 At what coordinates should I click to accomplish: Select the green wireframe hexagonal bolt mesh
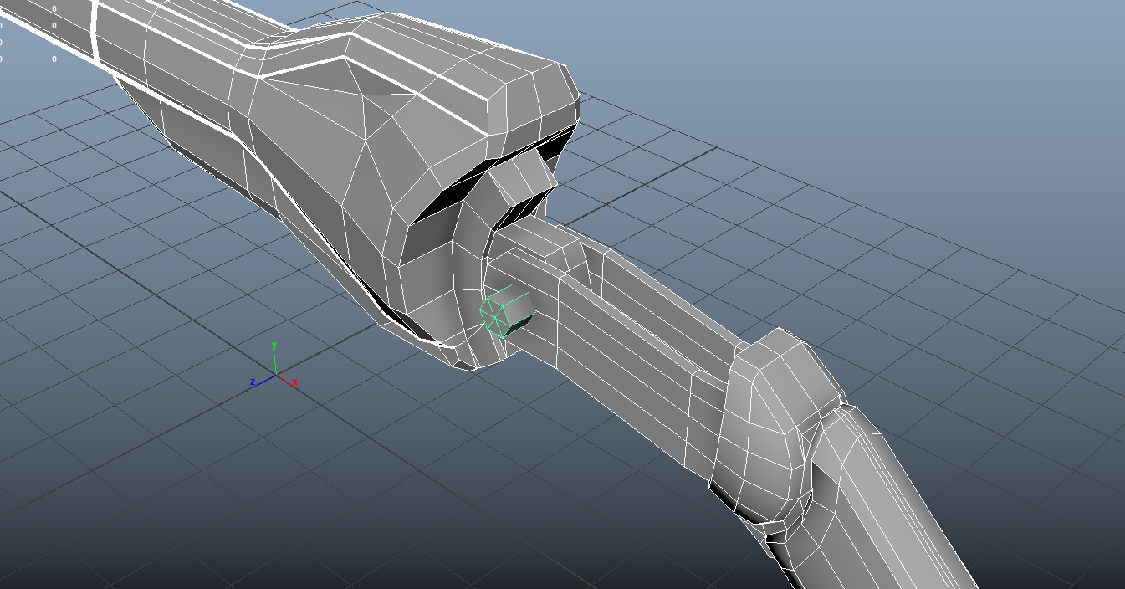[x=507, y=313]
